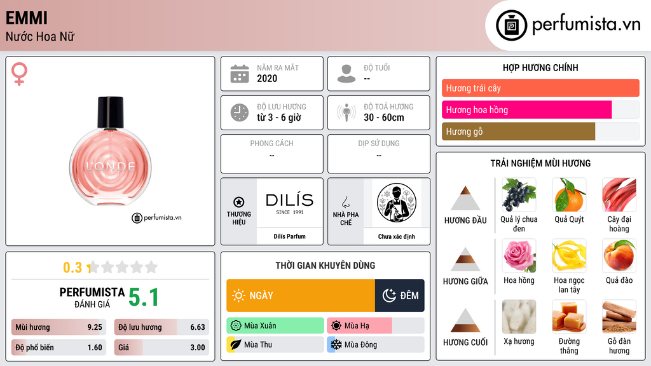
Task: Click the Giá 3.00 score bar
Action: pyautogui.click(x=161, y=348)
